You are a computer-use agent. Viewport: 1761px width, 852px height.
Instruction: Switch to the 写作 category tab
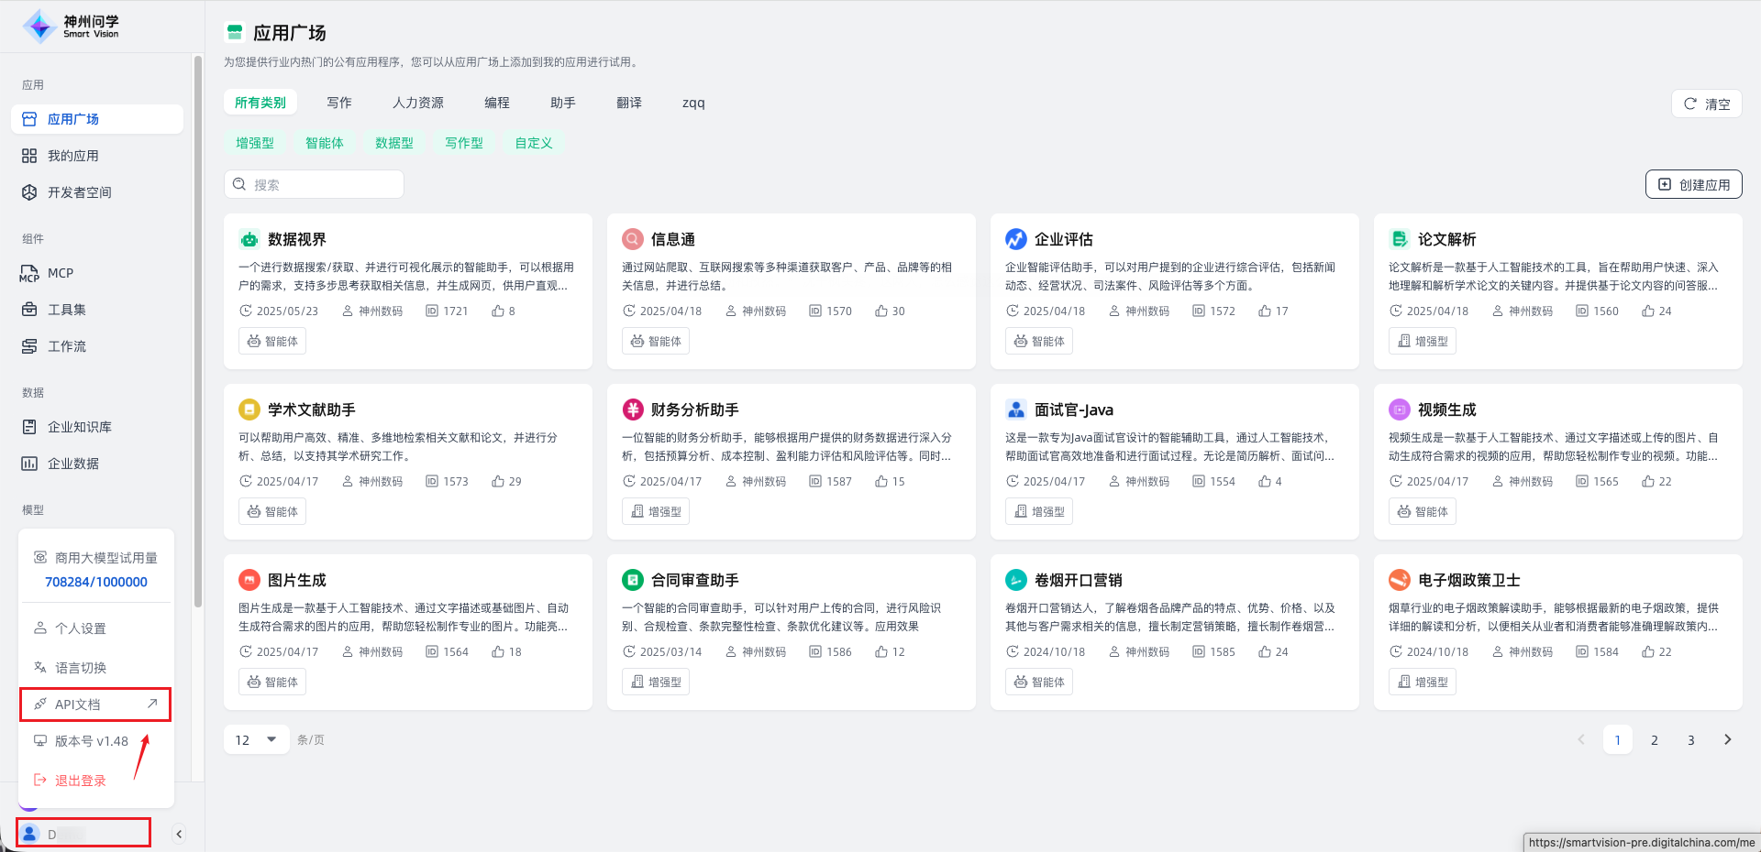point(339,103)
